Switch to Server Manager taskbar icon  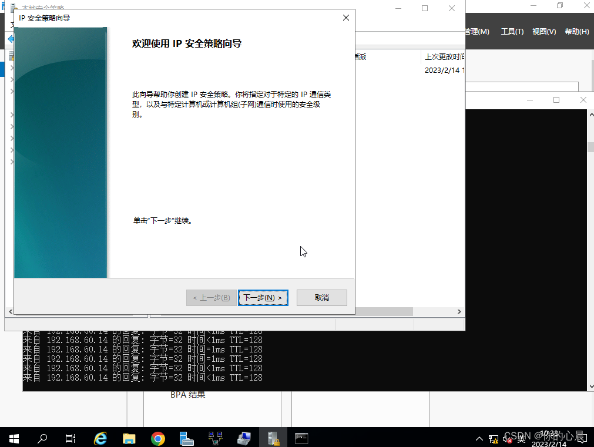point(186,438)
